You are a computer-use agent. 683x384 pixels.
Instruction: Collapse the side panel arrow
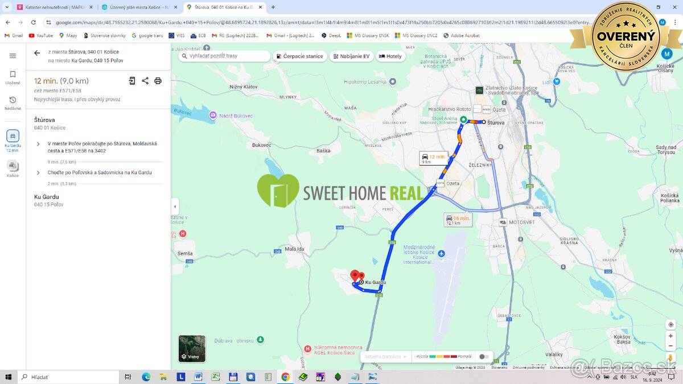pos(175,207)
